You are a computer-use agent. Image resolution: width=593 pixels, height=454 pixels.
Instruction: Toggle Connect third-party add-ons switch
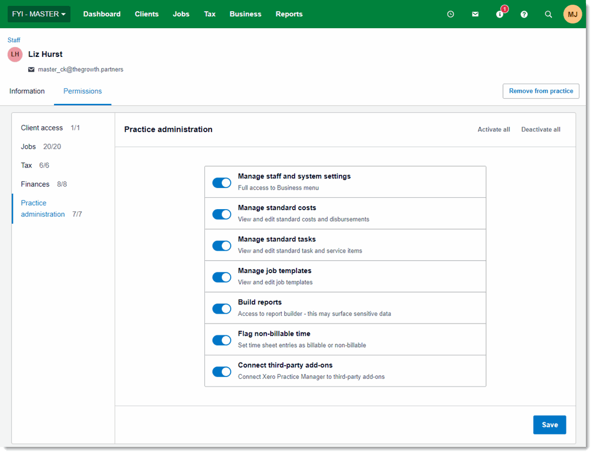[221, 371]
